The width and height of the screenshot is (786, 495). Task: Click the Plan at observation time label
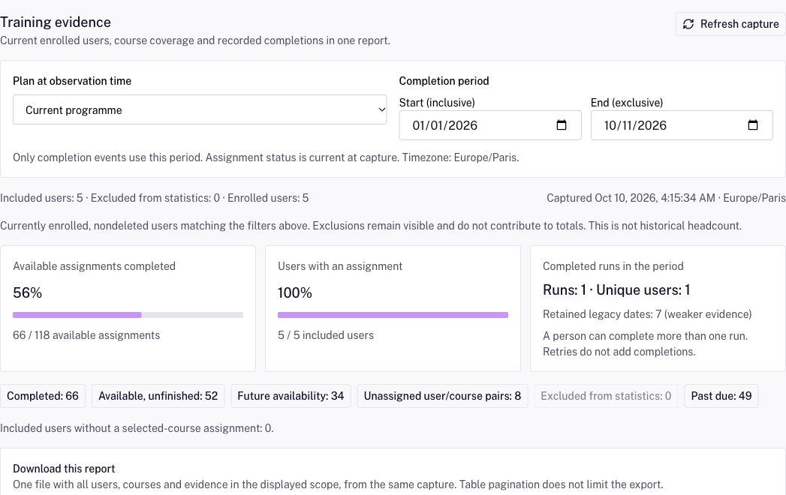[72, 81]
